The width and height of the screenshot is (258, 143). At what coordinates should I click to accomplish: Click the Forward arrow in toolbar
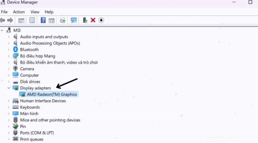[10, 20]
